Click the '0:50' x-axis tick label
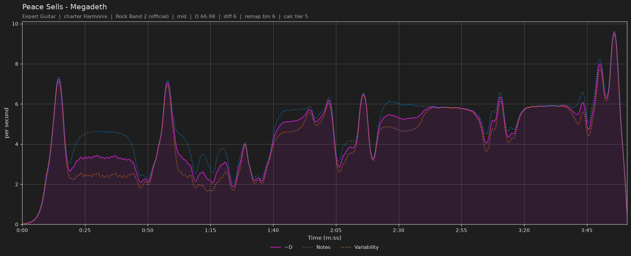This screenshot has height=256, width=631. [x=148, y=231]
